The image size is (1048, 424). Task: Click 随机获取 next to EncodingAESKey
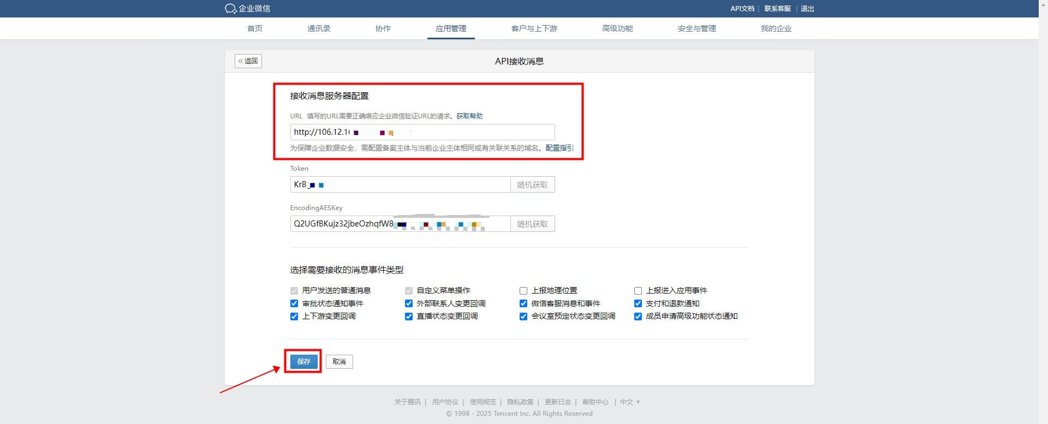coord(533,224)
